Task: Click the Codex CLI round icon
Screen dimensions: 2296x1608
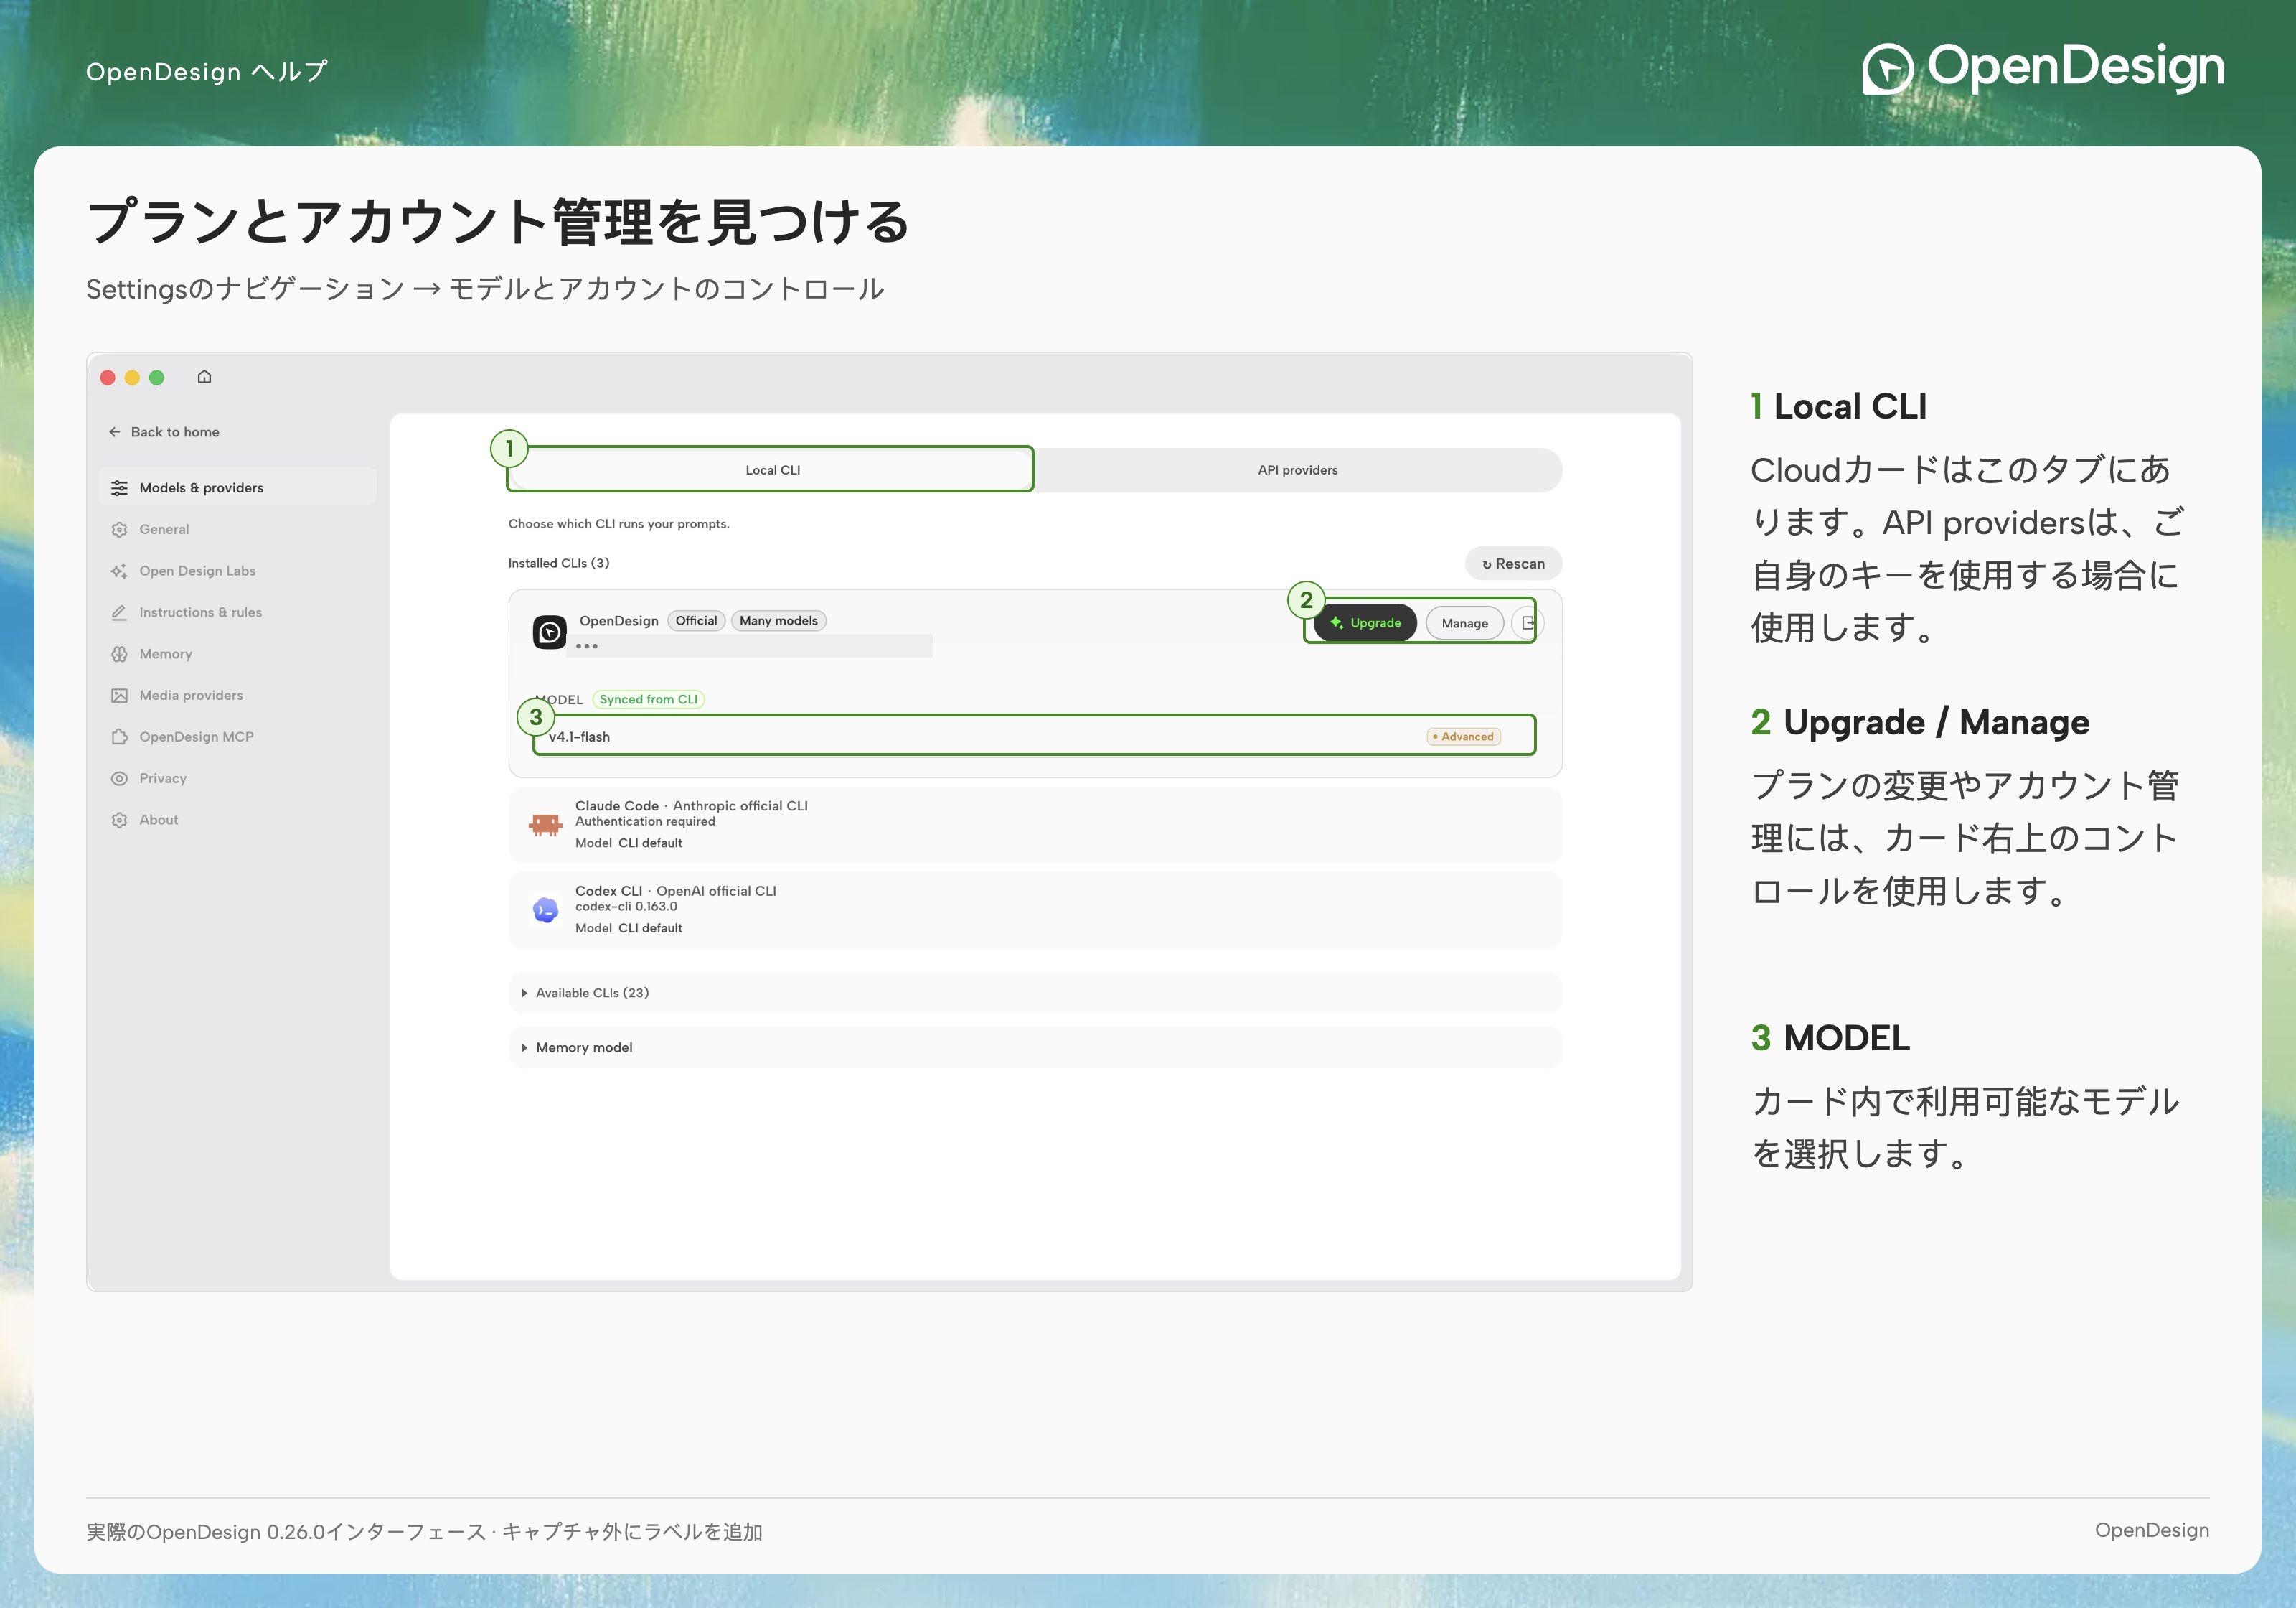Action: [x=545, y=910]
